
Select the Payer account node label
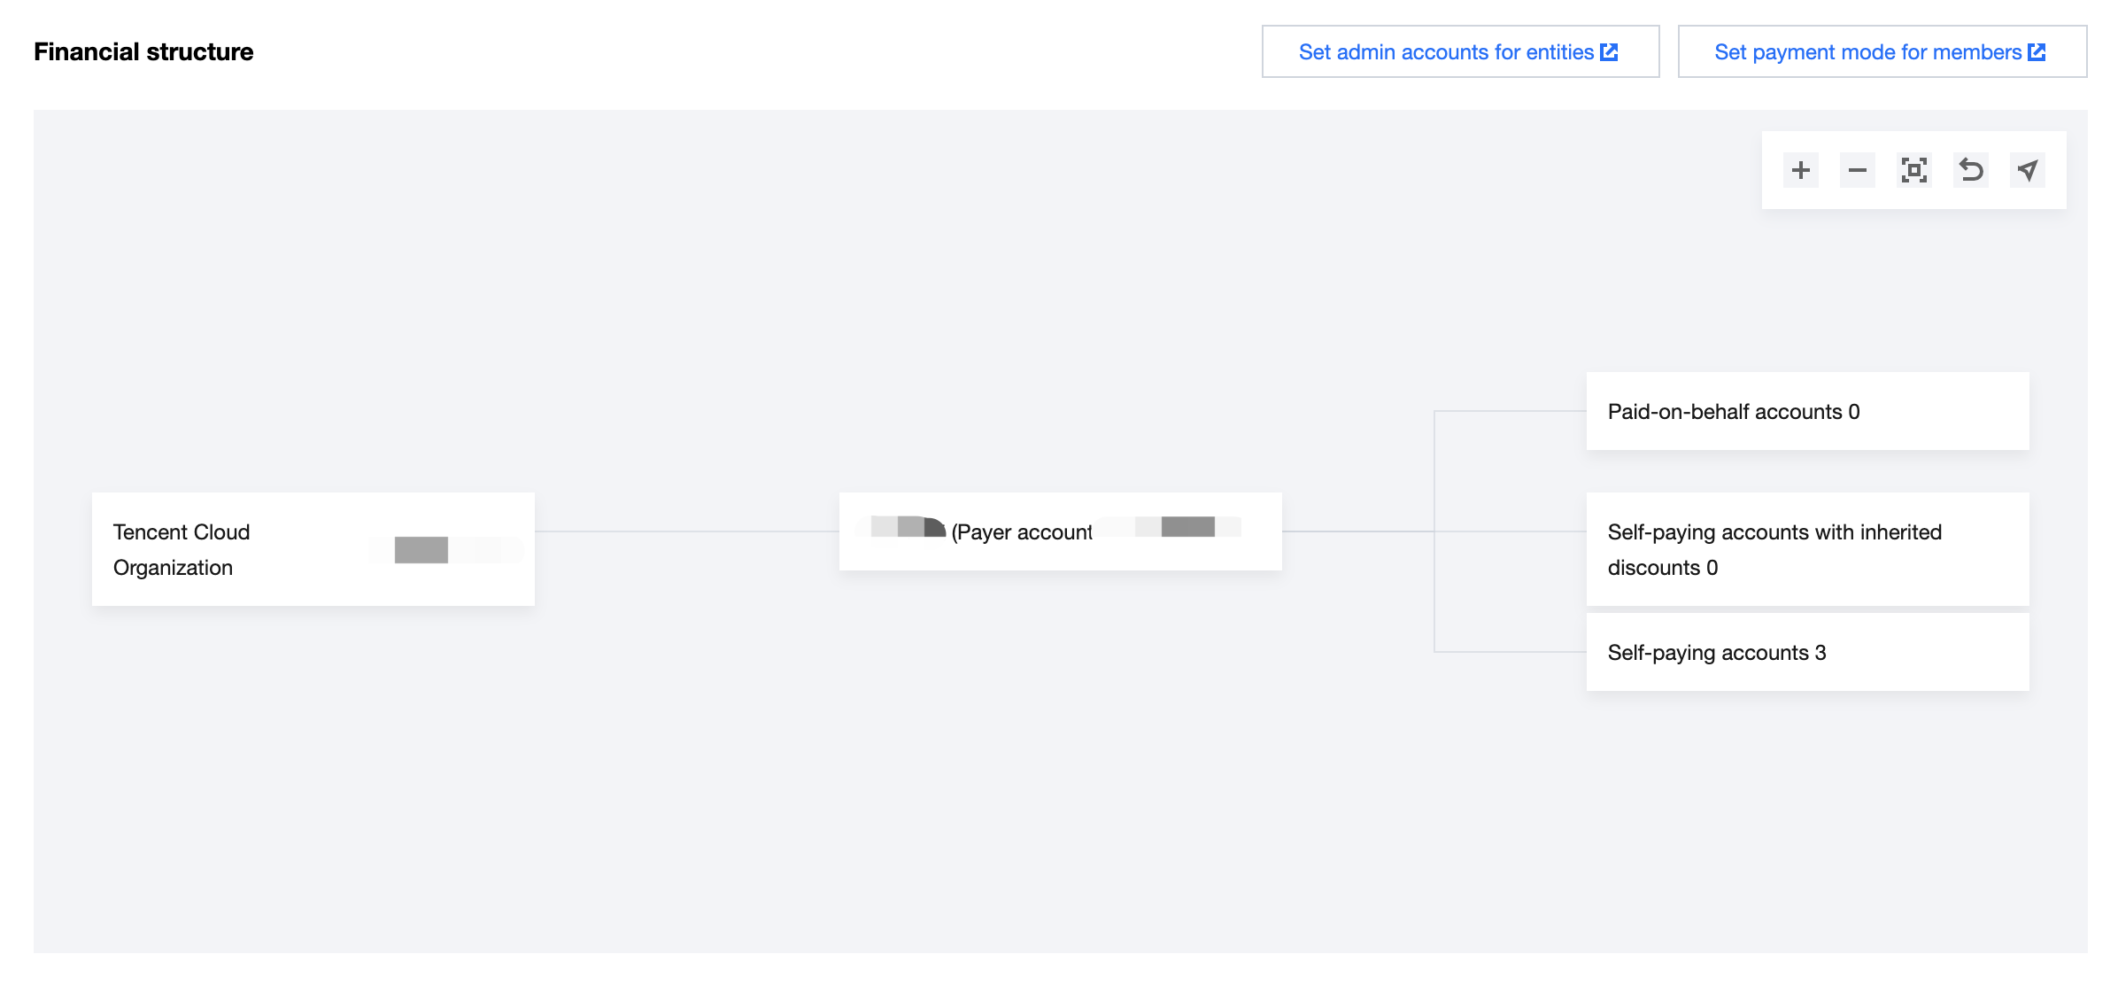click(x=1022, y=532)
